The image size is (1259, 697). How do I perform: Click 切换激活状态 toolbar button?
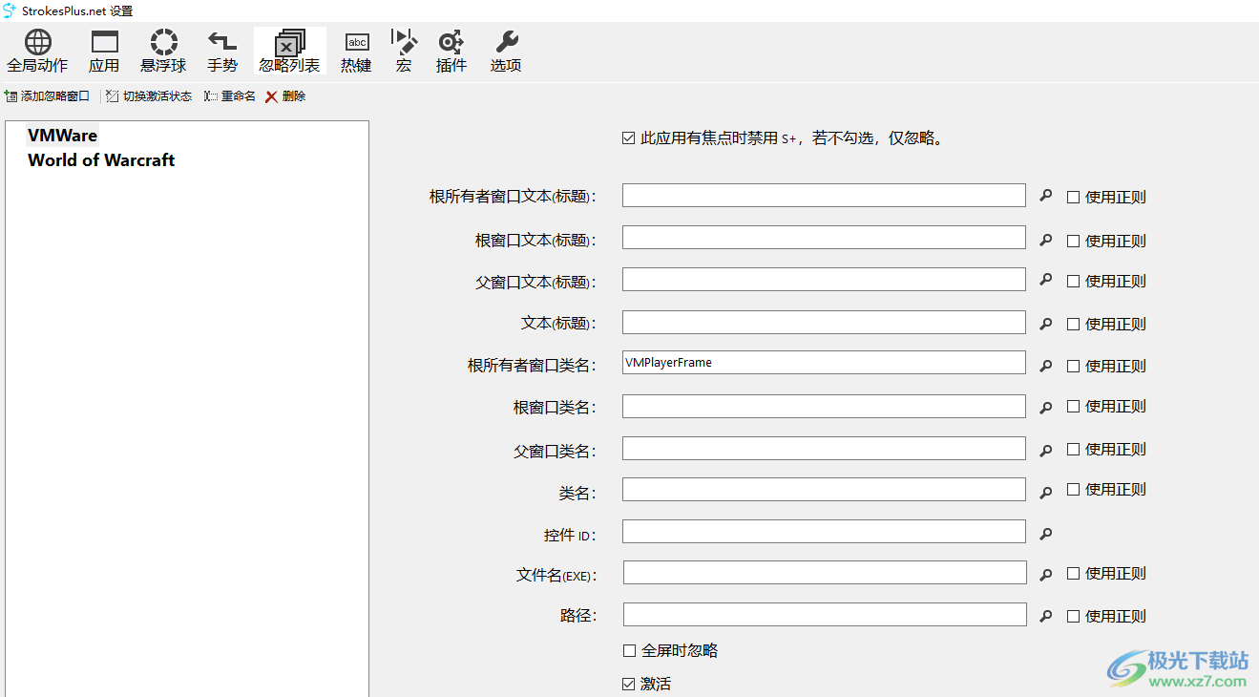pyautogui.click(x=149, y=96)
